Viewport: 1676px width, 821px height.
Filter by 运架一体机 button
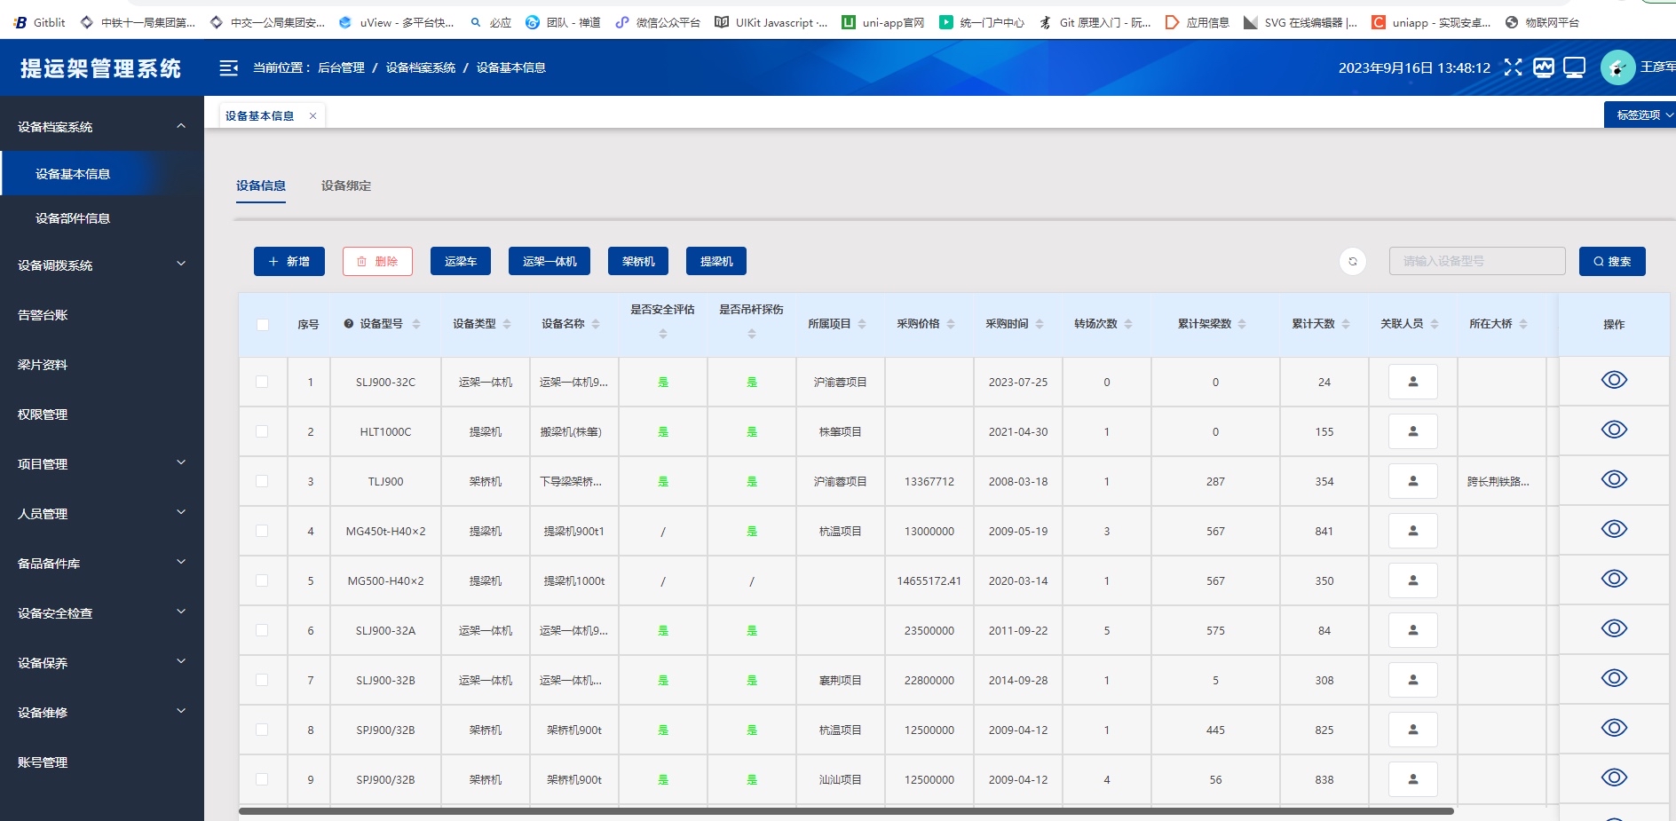click(549, 261)
